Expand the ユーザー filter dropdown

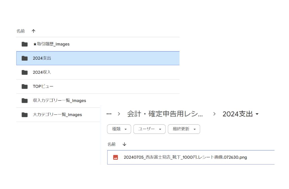(x=149, y=129)
